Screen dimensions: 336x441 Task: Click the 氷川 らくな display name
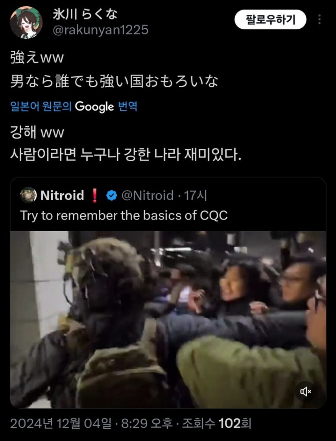[85, 14]
